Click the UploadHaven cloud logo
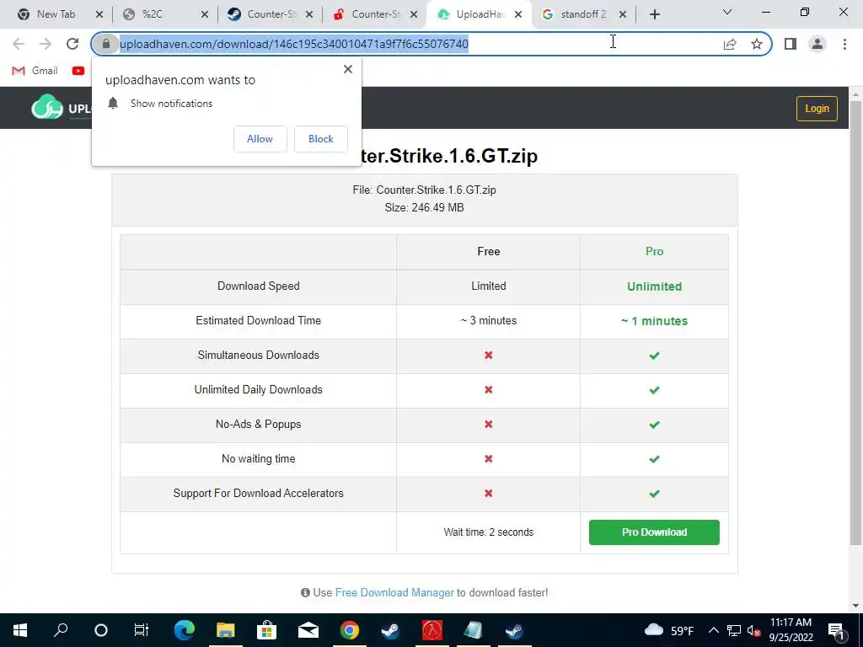Viewport: 863px width, 647px height. pyautogui.click(x=47, y=107)
